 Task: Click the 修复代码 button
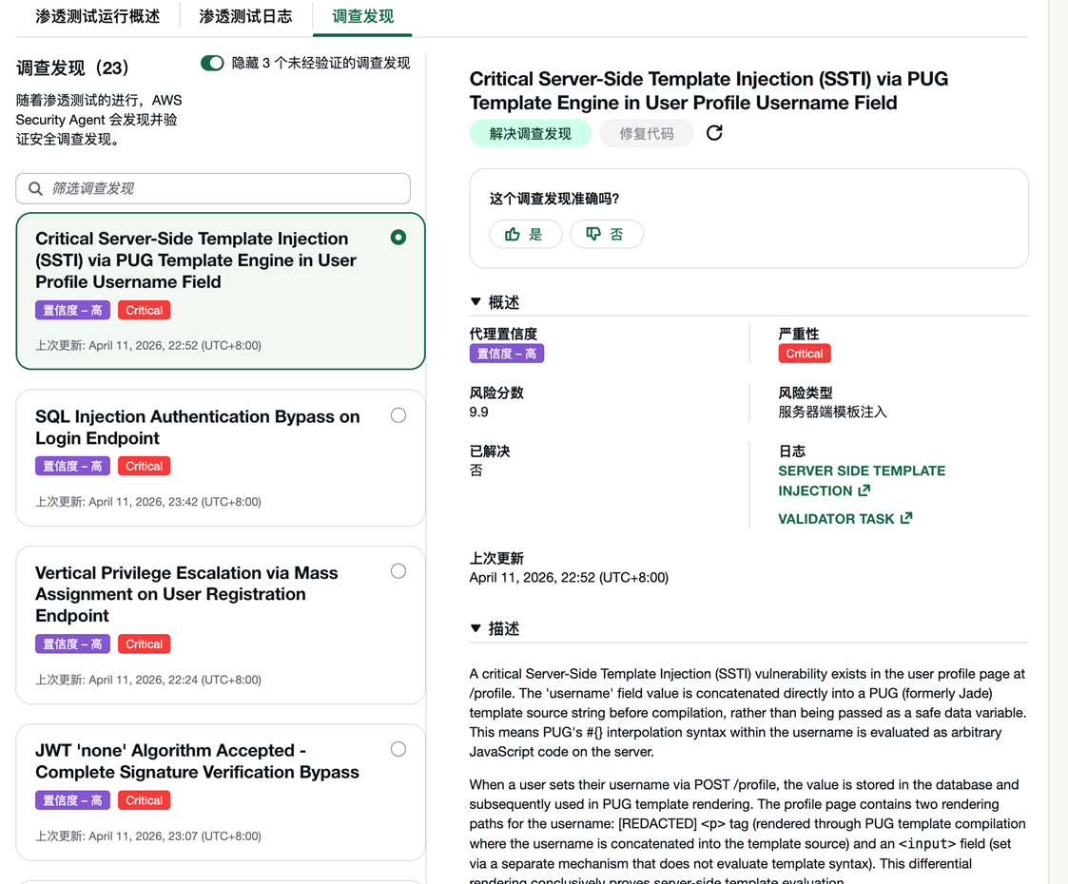647,133
